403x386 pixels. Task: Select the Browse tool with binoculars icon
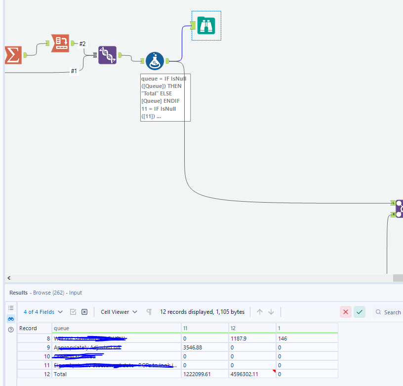pyautogui.click(x=206, y=26)
